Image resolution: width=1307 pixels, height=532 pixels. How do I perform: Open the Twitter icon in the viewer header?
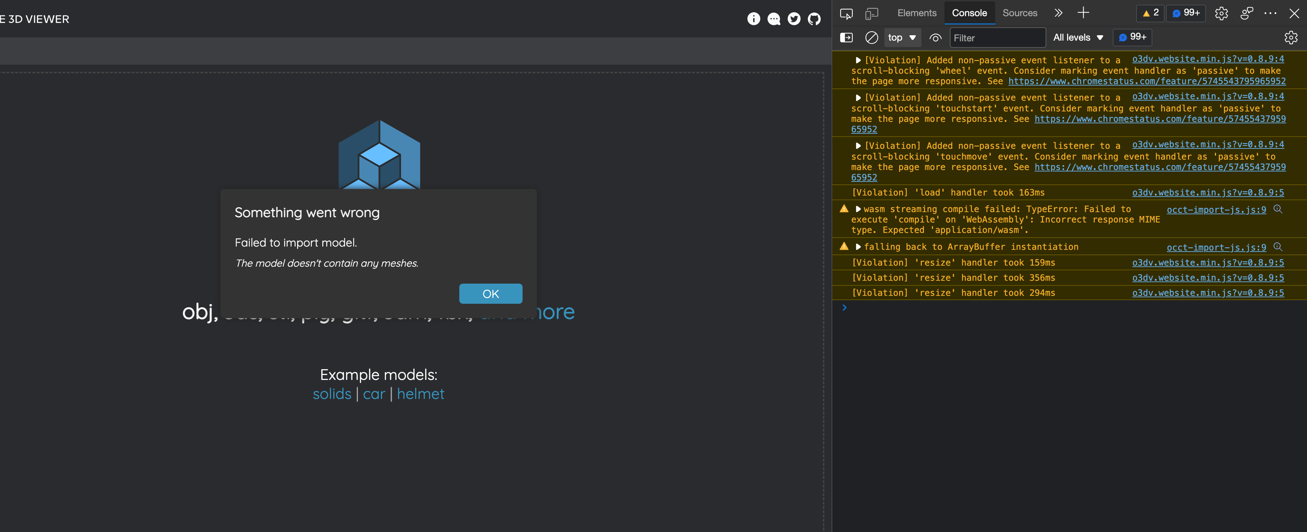pyautogui.click(x=793, y=19)
